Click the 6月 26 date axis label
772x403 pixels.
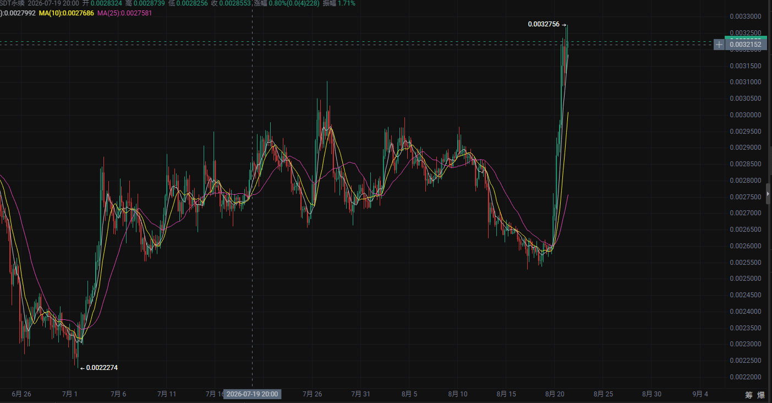[x=21, y=394]
